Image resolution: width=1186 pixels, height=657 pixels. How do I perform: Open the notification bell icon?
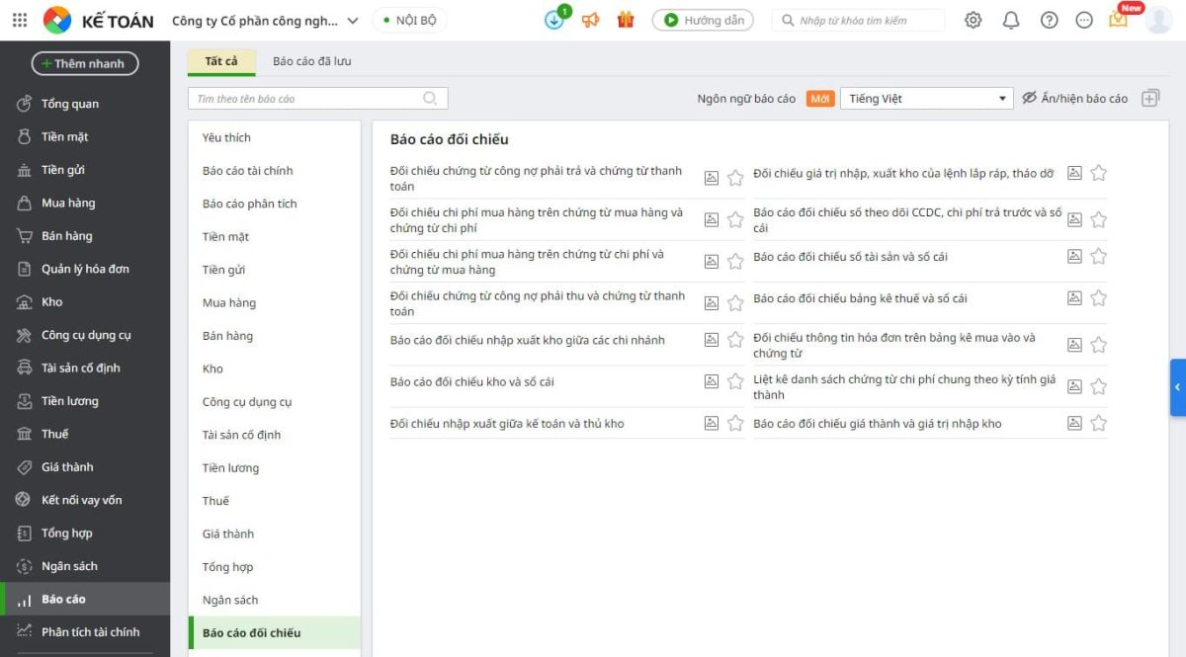click(1011, 20)
